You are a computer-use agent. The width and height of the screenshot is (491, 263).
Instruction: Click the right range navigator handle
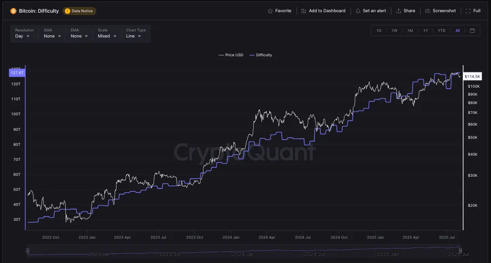[x=460, y=250]
